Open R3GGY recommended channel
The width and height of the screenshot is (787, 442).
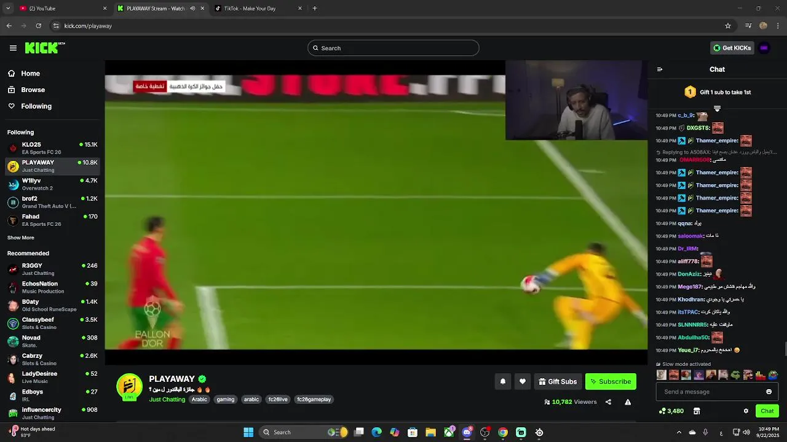pos(52,269)
